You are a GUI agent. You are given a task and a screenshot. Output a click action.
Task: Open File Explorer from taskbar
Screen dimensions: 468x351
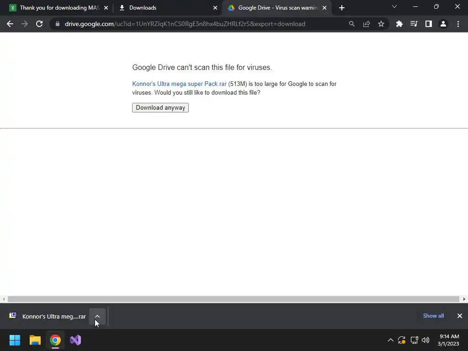tap(35, 340)
